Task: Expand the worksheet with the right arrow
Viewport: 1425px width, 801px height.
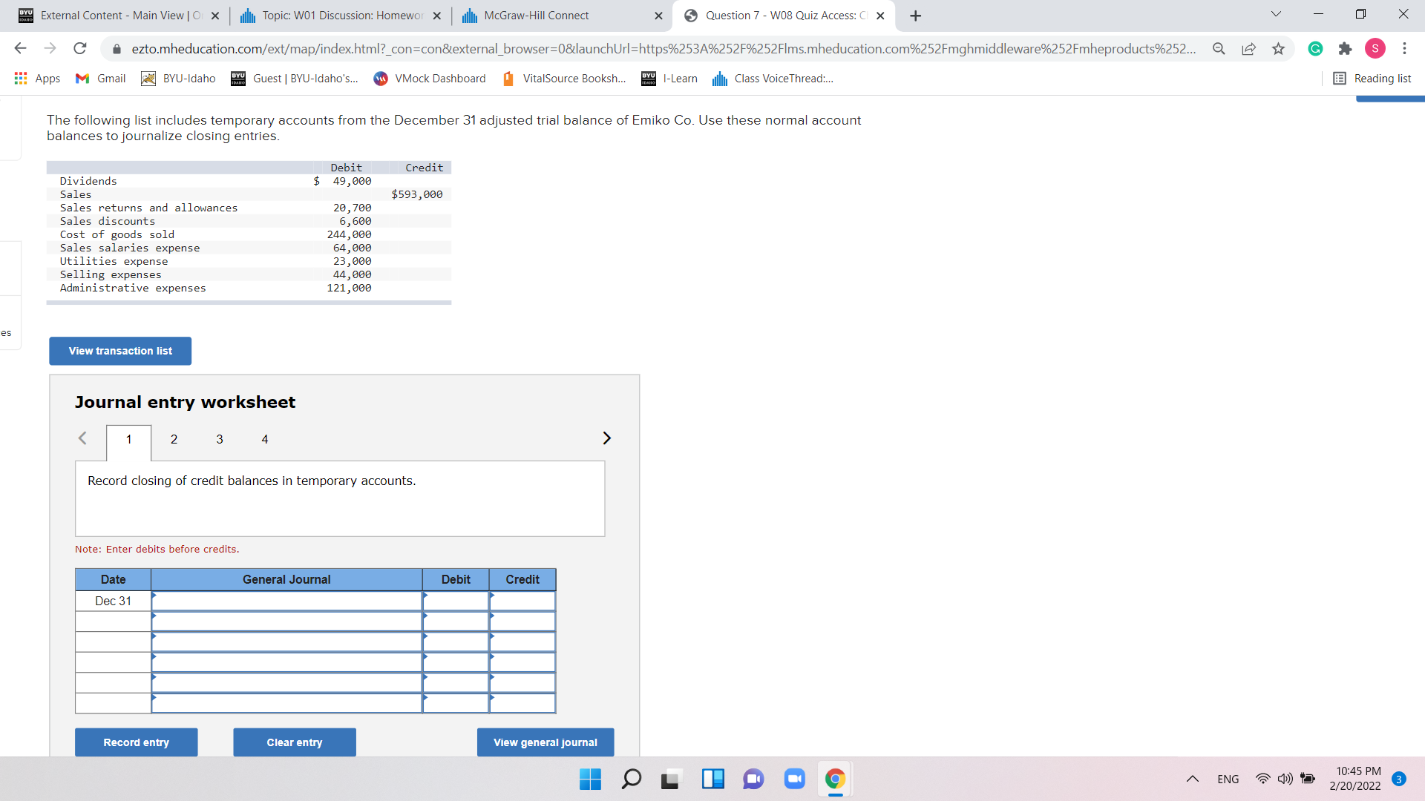Action: tap(606, 438)
